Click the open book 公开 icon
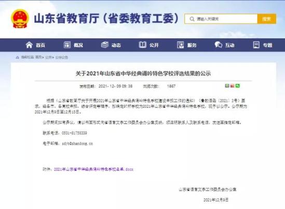 [x=143, y=45]
